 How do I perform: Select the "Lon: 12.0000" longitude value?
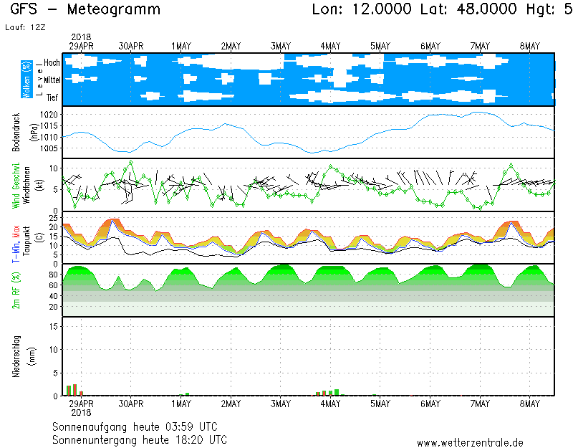click(362, 9)
